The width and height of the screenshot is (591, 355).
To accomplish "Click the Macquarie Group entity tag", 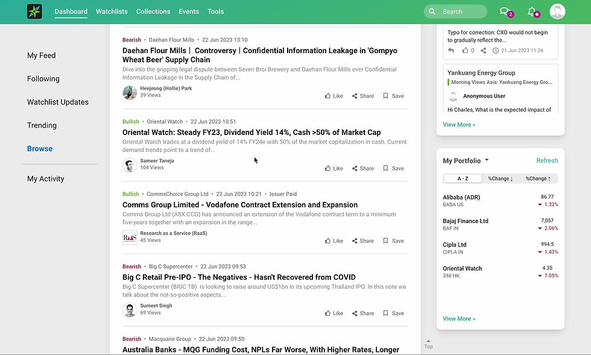I will (x=169, y=339).
